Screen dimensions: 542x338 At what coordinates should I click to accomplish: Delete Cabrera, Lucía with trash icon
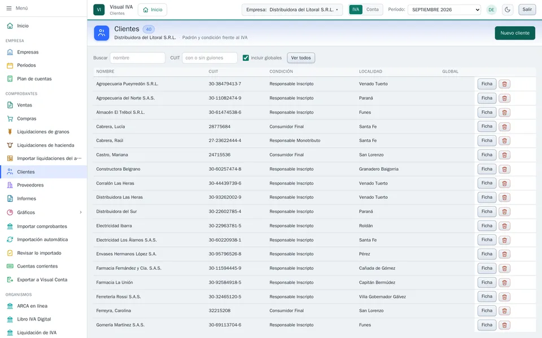(504, 127)
